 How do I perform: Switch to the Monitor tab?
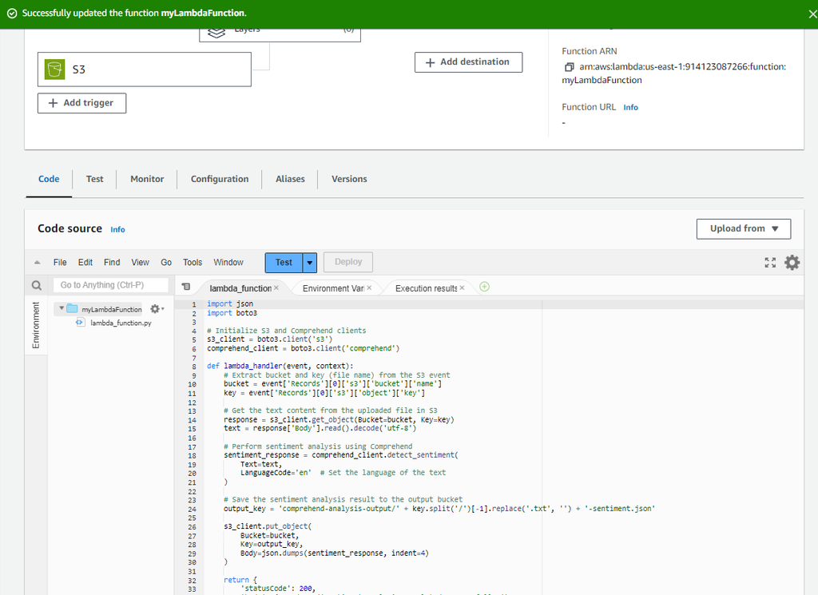(146, 179)
